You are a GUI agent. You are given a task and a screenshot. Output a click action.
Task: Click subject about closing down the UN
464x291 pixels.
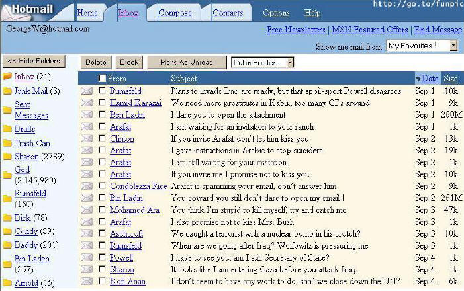[x=285, y=281]
